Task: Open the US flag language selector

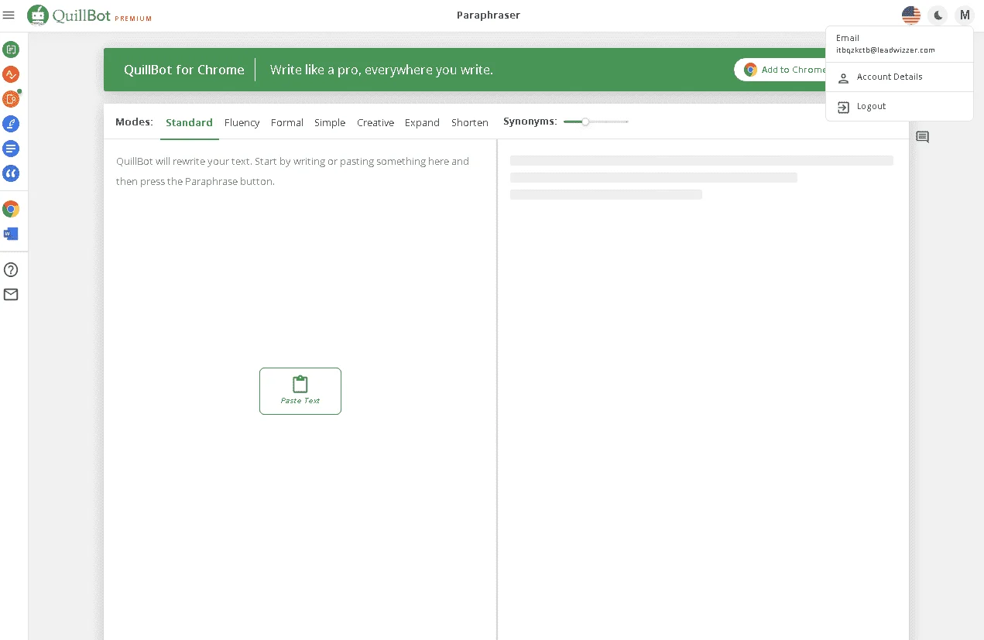Action: click(x=911, y=15)
